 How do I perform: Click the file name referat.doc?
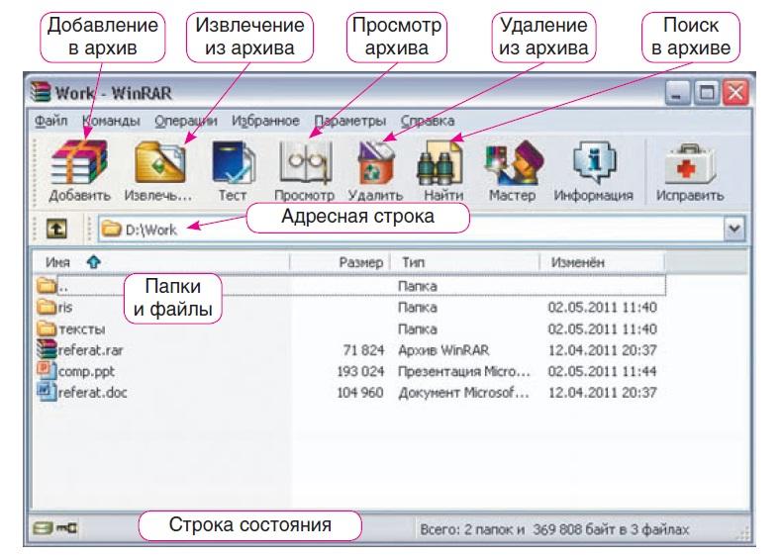click(x=93, y=393)
